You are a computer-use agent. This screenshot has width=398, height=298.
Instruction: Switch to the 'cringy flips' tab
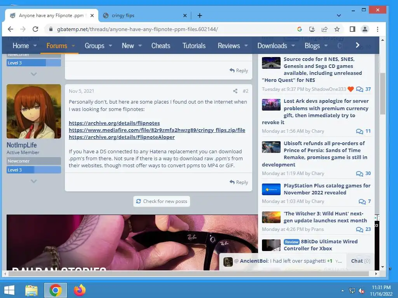(x=144, y=16)
